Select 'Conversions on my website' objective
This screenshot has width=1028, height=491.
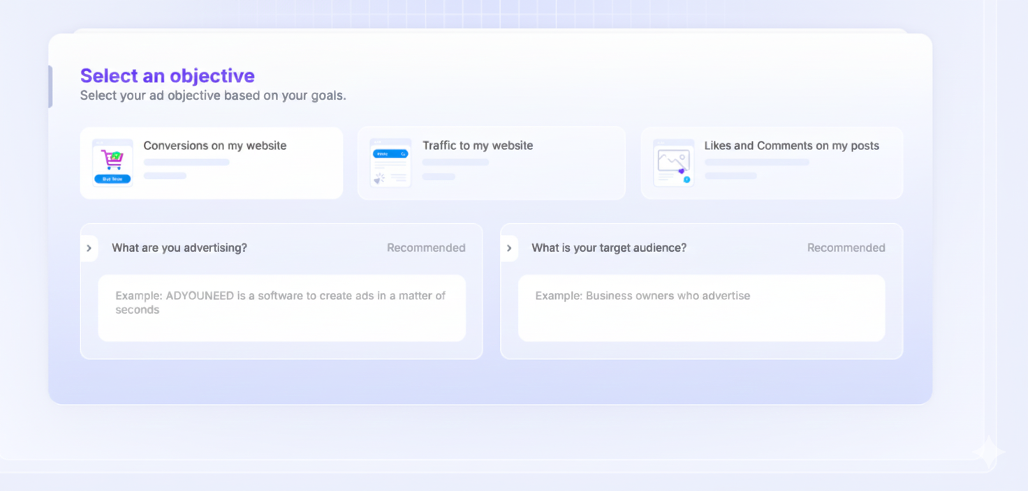(x=214, y=146)
